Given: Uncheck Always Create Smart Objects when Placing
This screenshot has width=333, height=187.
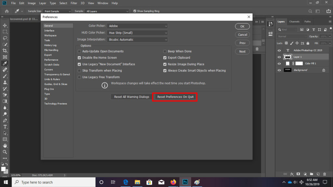Looking at the screenshot, I should (x=165, y=70).
